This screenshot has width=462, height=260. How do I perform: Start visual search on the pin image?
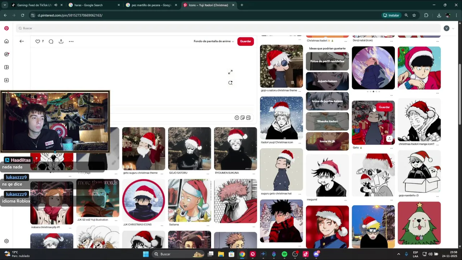click(x=230, y=83)
